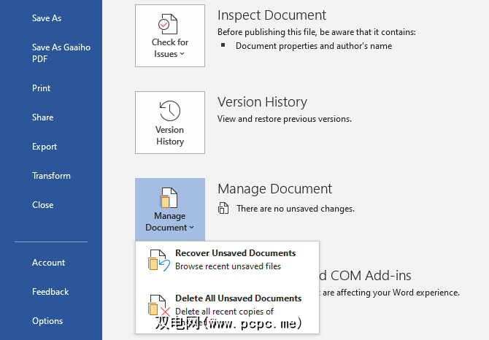Image resolution: width=489 pixels, height=340 pixels.
Task: Choose Recover Unsaved Documents menu entry
Action: pyautogui.click(x=235, y=253)
